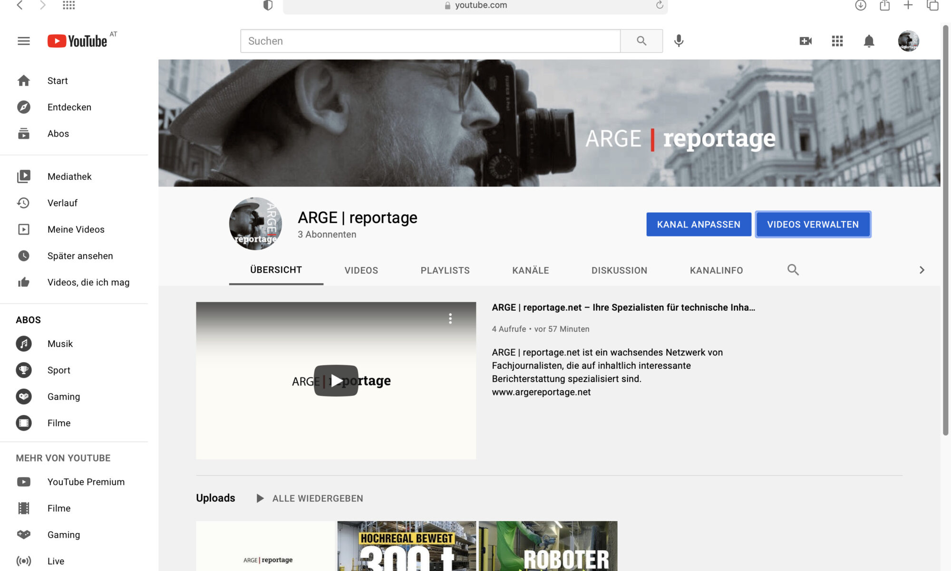Open the create video camera icon

tap(805, 41)
